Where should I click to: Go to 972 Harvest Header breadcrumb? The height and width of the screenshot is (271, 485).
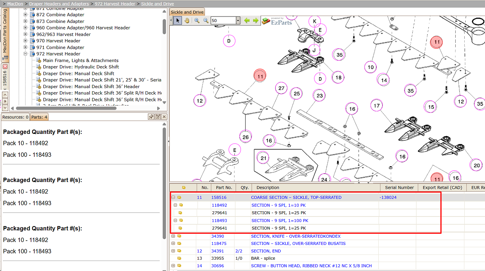click(x=115, y=4)
